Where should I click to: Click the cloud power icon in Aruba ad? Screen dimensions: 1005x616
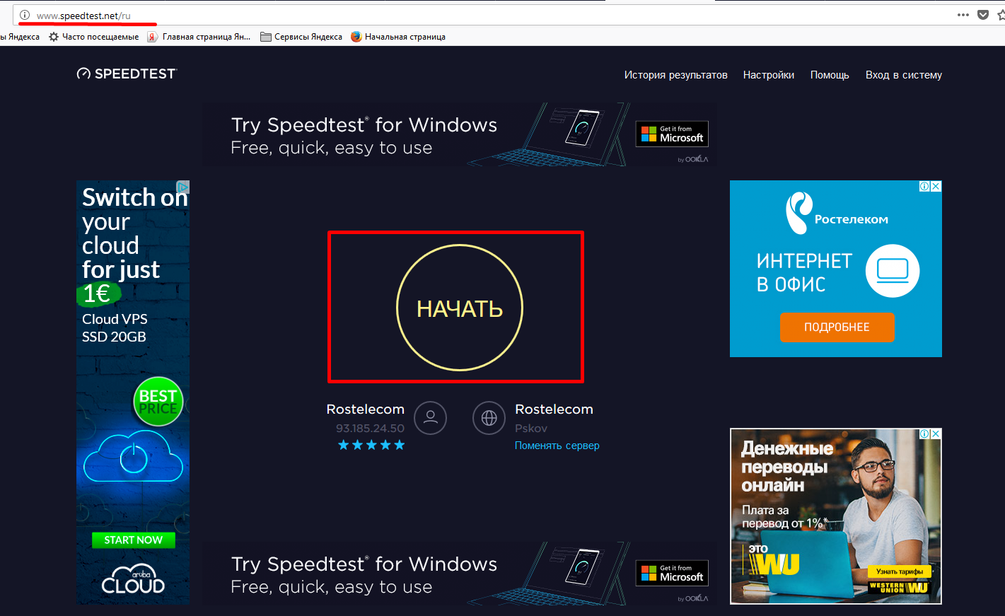click(133, 456)
